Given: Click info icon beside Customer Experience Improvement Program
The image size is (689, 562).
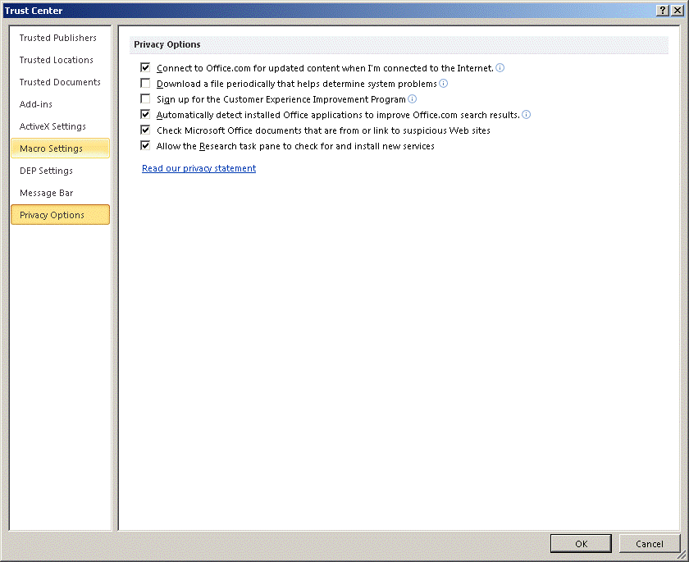Looking at the screenshot, I should coord(413,99).
